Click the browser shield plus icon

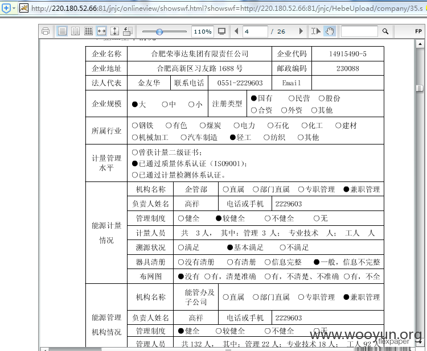6,8
